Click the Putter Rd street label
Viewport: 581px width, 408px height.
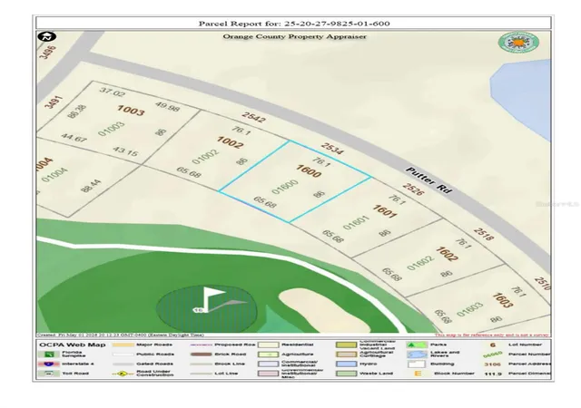click(429, 180)
